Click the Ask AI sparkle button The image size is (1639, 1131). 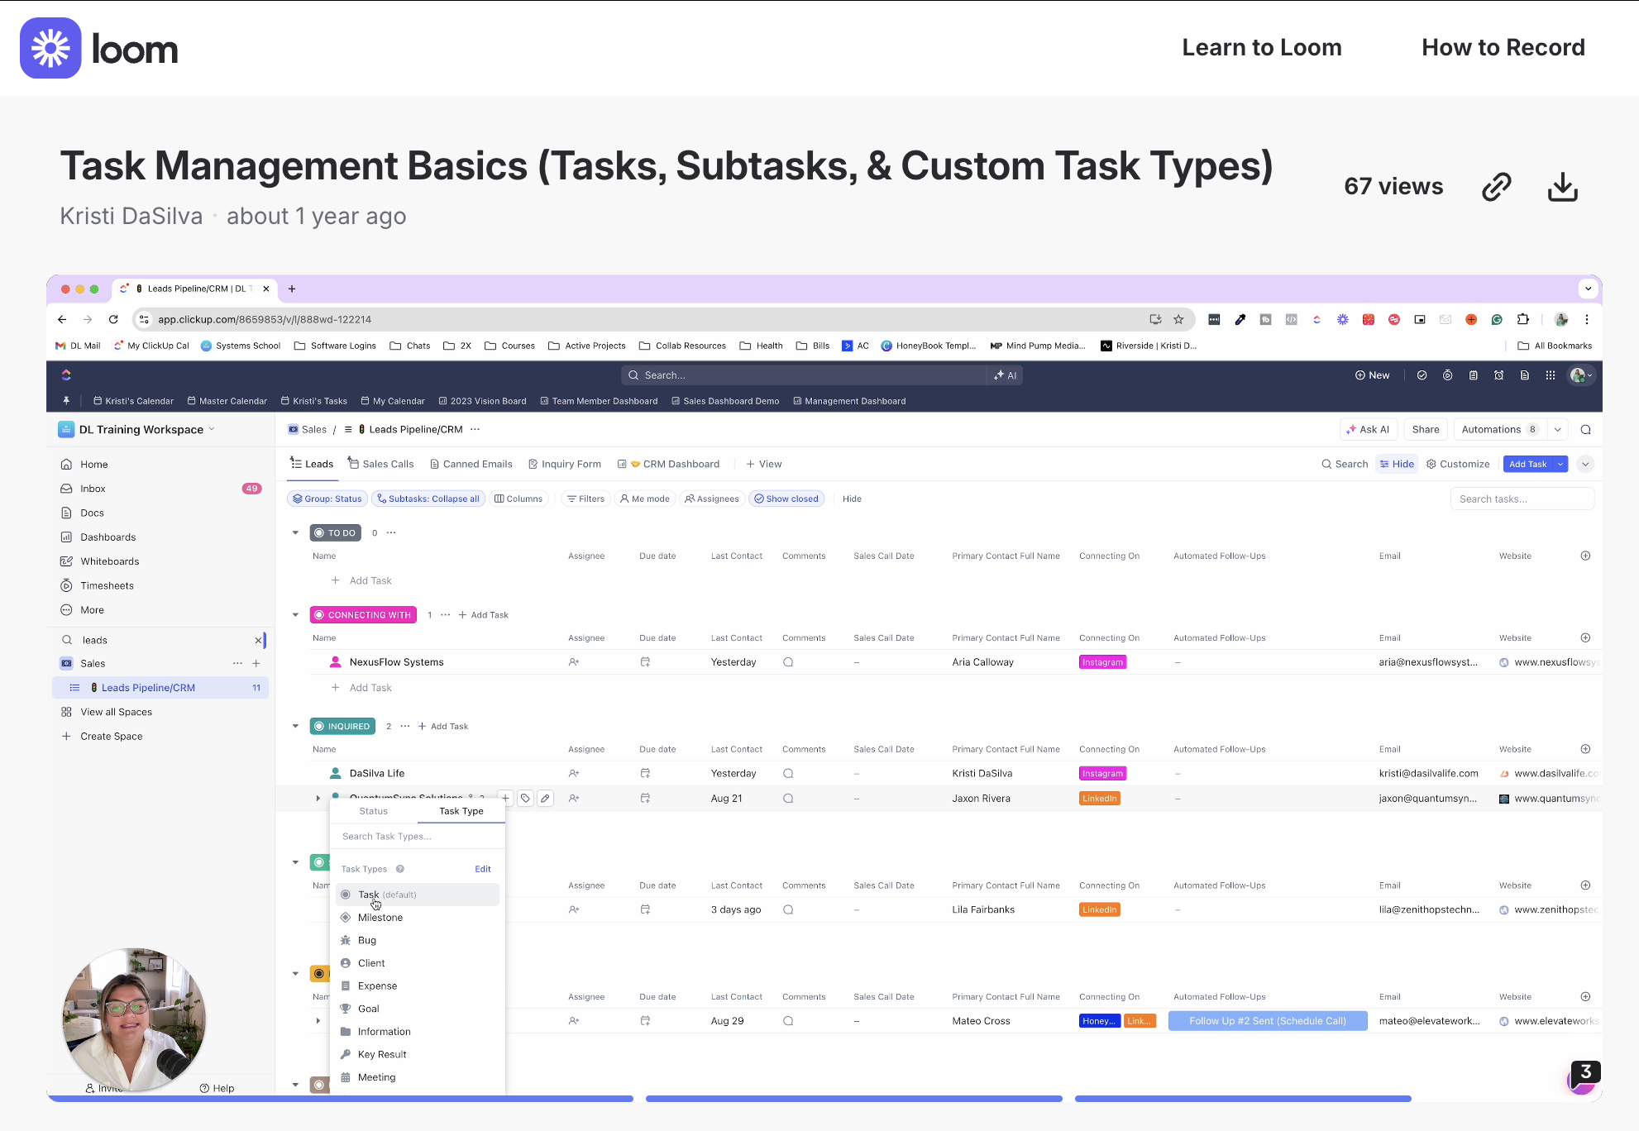[x=1368, y=429]
